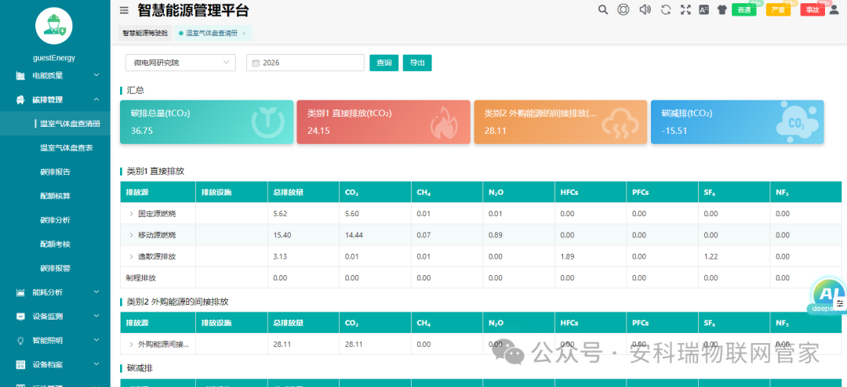The width and height of the screenshot is (847, 387).
Task: Click the green 普通 alarm button
Action: [x=743, y=9]
